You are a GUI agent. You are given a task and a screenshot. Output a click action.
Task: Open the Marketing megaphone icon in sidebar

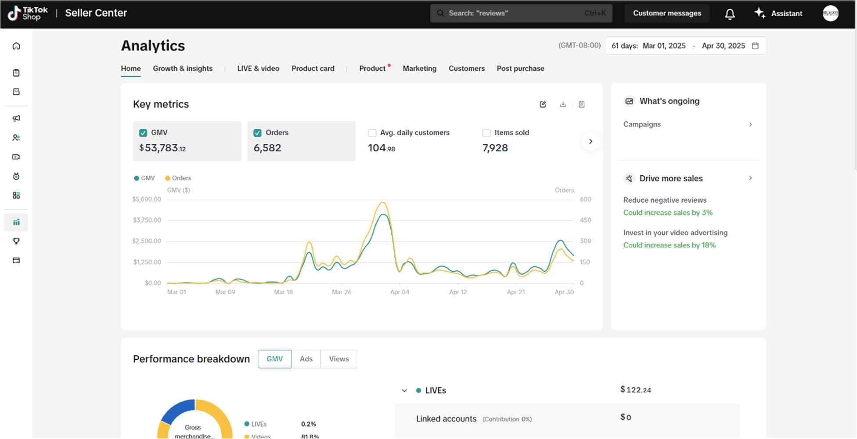pyautogui.click(x=16, y=118)
